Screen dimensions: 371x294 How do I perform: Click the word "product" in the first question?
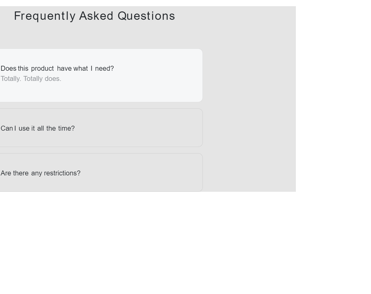pyautogui.click(x=42, y=69)
